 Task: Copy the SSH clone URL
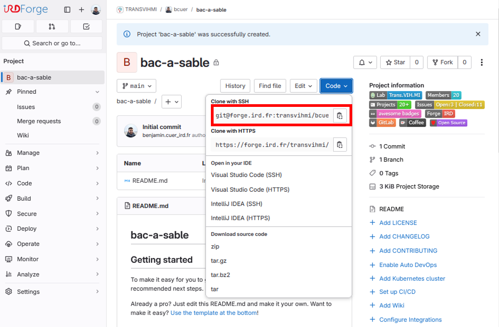[x=340, y=115]
